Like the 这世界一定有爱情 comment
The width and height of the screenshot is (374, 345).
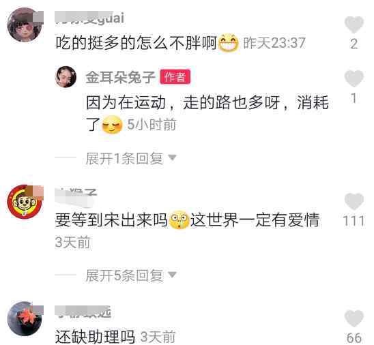pos(354,202)
